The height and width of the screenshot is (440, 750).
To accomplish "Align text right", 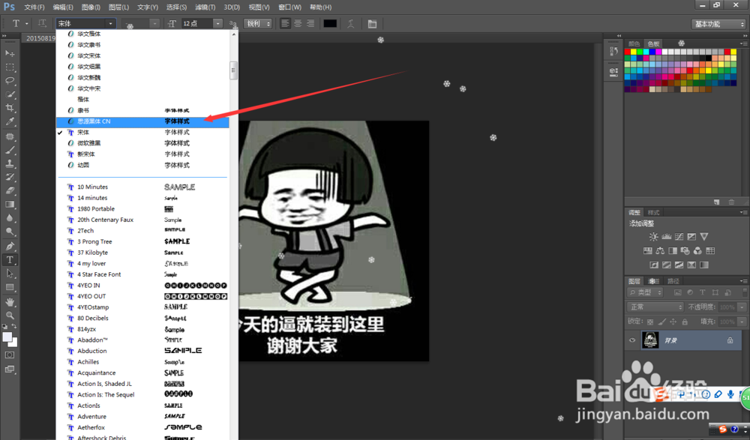I will pyautogui.click(x=310, y=23).
